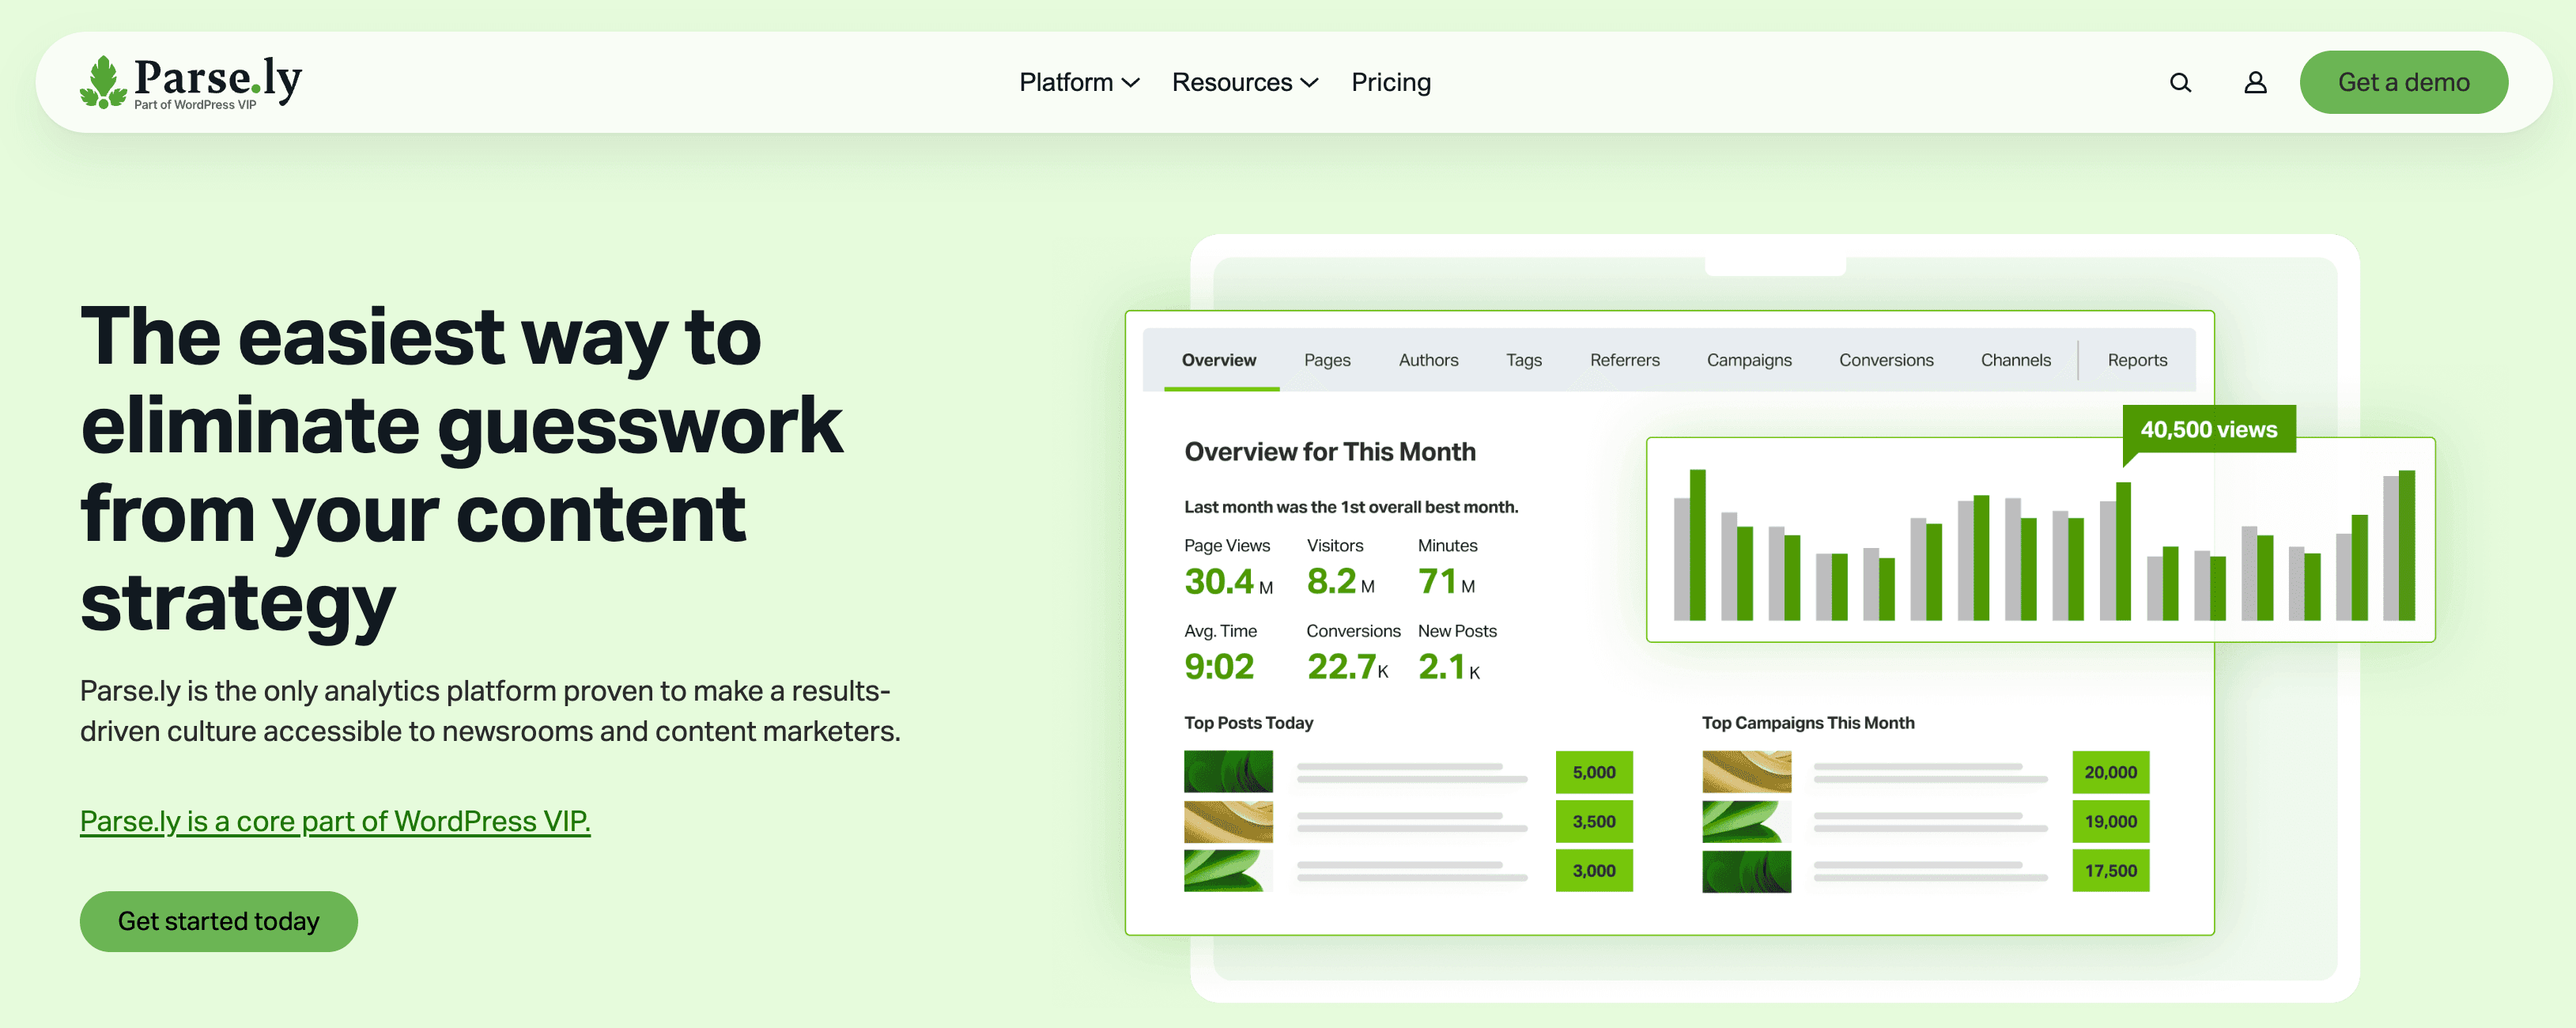The height and width of the screenshot is (1028, 2576).
Task: Open the Reports tab
Action: (2137, 360)
